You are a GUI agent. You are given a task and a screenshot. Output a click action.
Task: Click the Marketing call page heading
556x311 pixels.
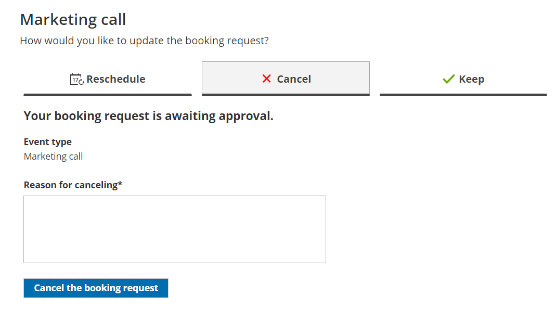point(73,20)
